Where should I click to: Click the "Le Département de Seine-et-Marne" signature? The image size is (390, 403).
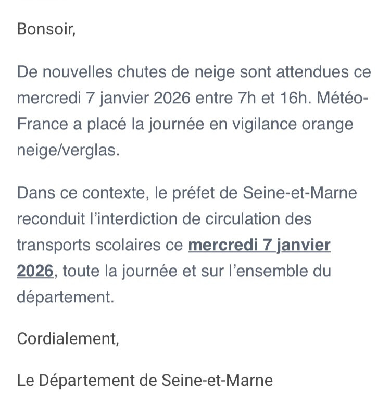click(x=145, y=380)
